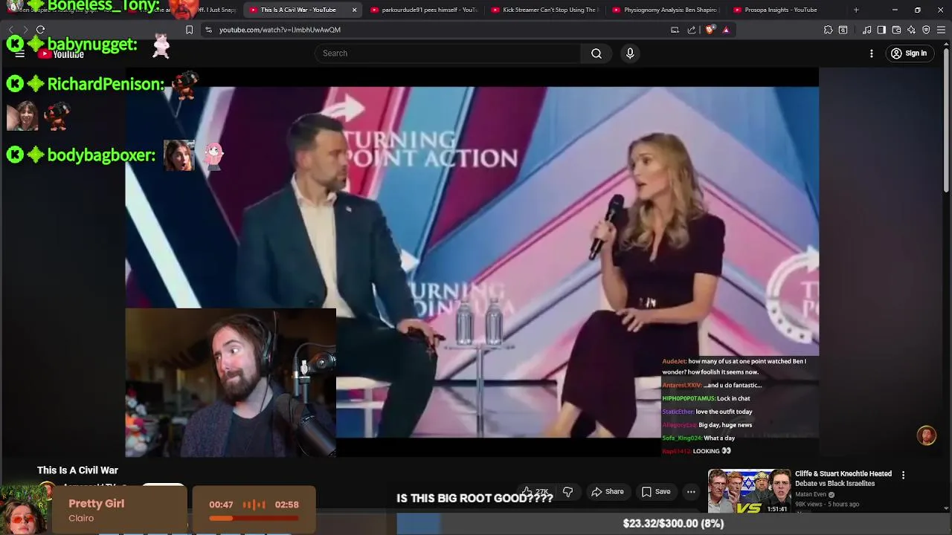
Task: Click the 'This Is A Civil War' video title
Action: [77, 470]
